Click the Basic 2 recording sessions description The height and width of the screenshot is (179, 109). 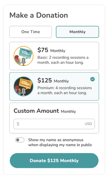point(63,60)
